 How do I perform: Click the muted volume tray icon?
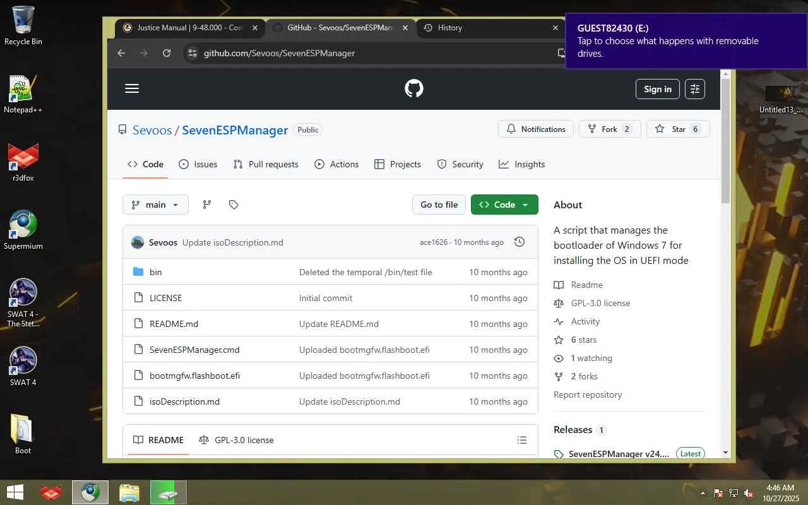pyautogui.click(x=749, y=493)
